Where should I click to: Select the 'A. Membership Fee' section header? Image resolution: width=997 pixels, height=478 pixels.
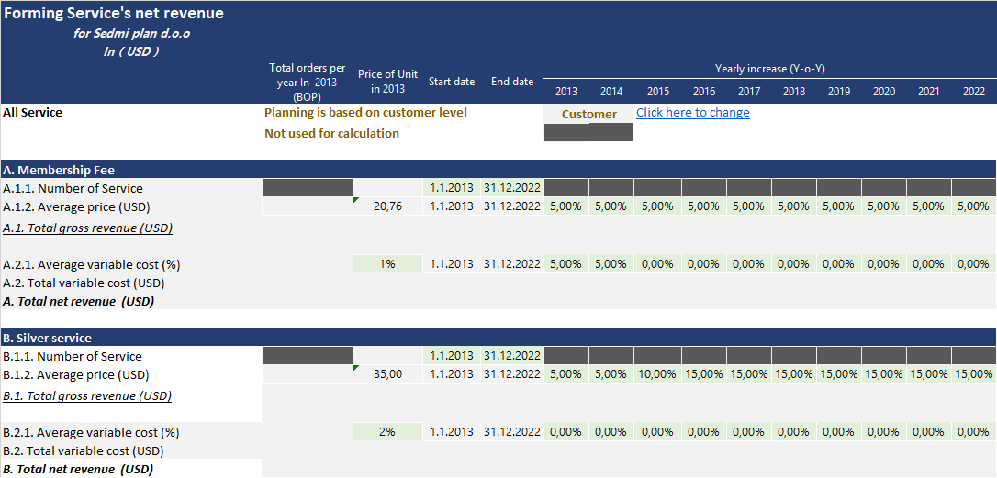pos(59,170)
